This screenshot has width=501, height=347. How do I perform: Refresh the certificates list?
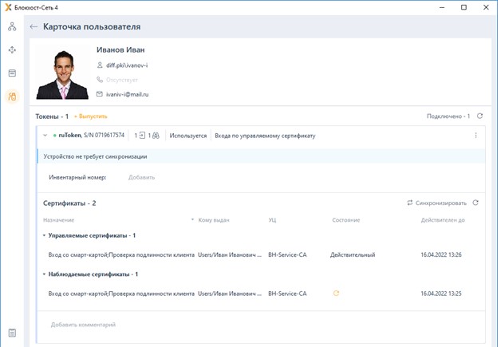click(475, 203)
